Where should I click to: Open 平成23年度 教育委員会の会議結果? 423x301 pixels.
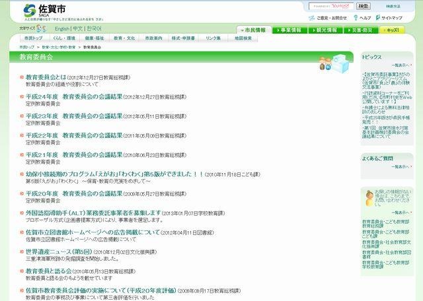pos(74,116)
